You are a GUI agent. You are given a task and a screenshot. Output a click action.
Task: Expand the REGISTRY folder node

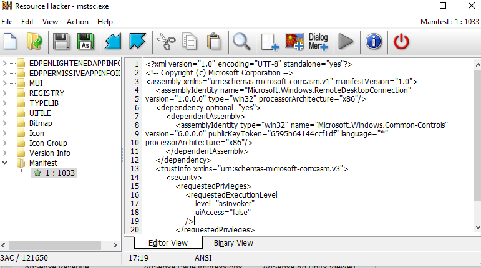(x=4, y=93)
